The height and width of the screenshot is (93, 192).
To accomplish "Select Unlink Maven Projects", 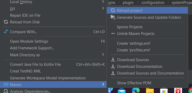I will click(x=147, y=34).
